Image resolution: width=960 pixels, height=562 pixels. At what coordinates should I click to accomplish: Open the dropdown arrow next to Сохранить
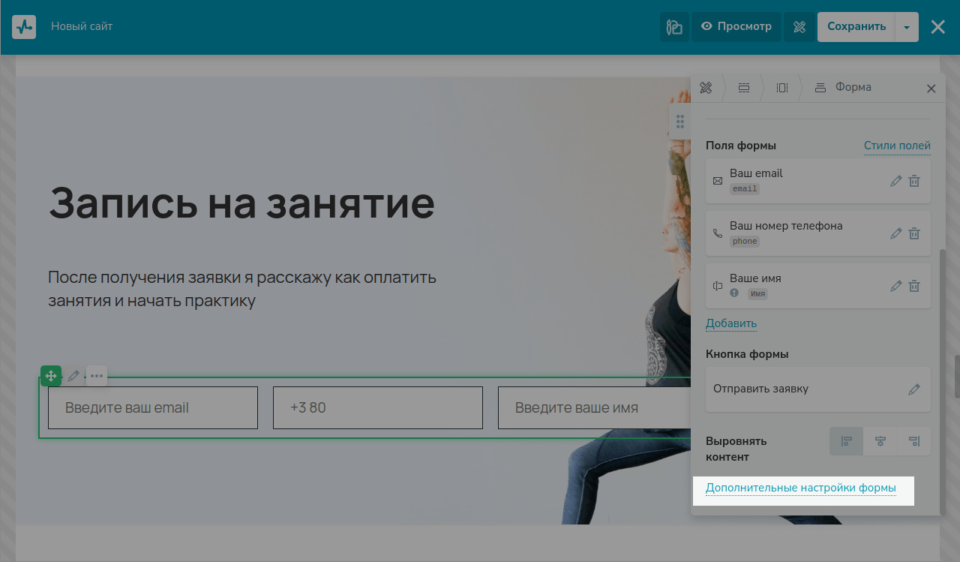click(907, 27)
